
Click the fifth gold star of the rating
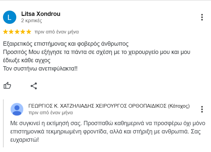point(29,32)
